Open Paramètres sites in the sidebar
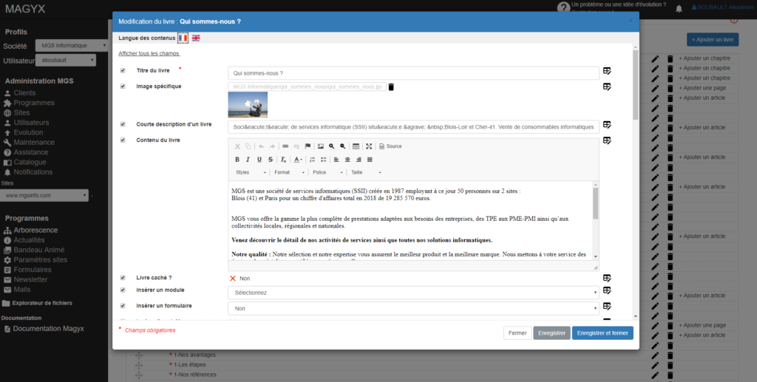Screen dimensions: 757x382 (40, 260)
